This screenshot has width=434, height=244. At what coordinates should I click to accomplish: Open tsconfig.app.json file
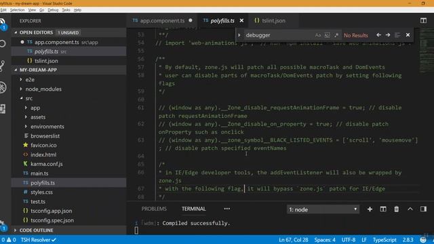[x=68, y=211]
